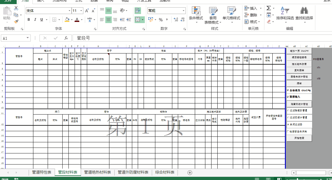Expand the Name Box dropdown arrow
Screen dimensions: 332x180
click(27, 38)
